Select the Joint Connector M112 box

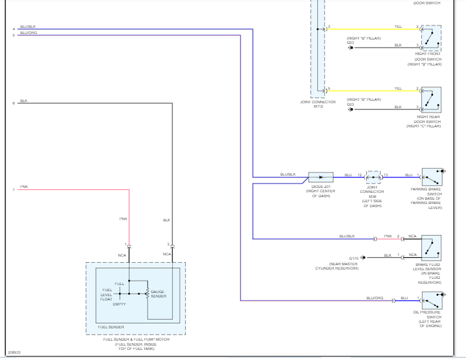[x=318, y=49]
